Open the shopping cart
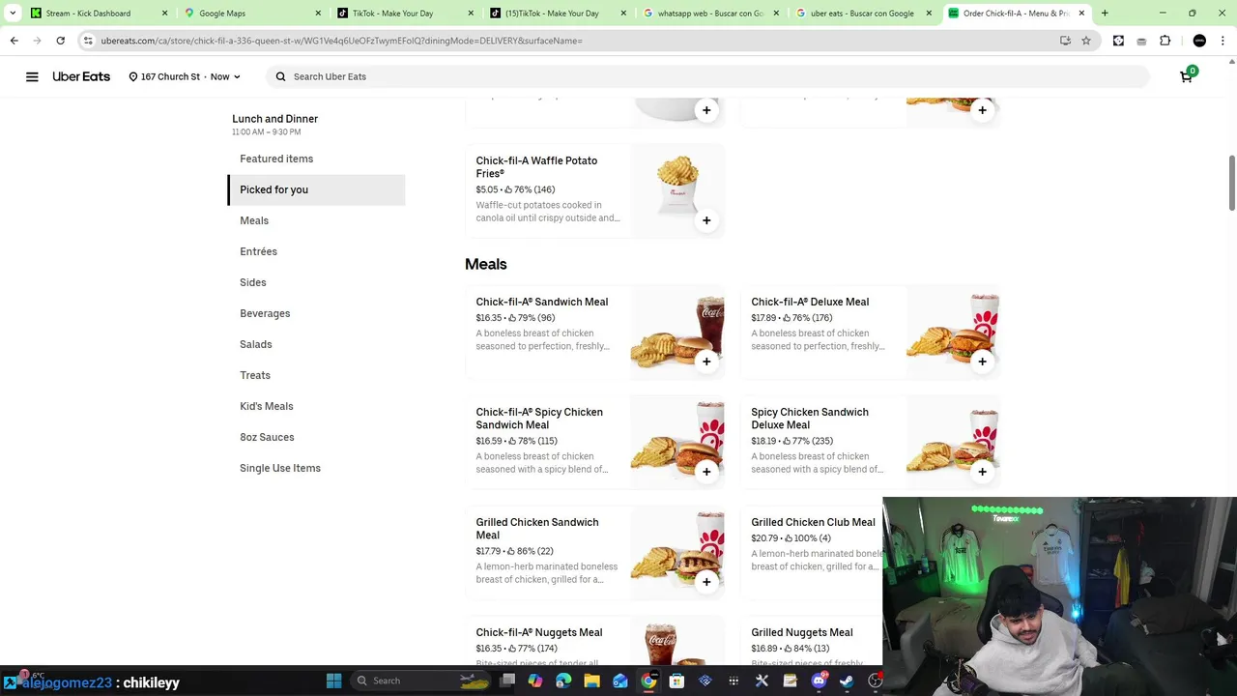Screen dimensions: 1237x696 coord(1187,75)
